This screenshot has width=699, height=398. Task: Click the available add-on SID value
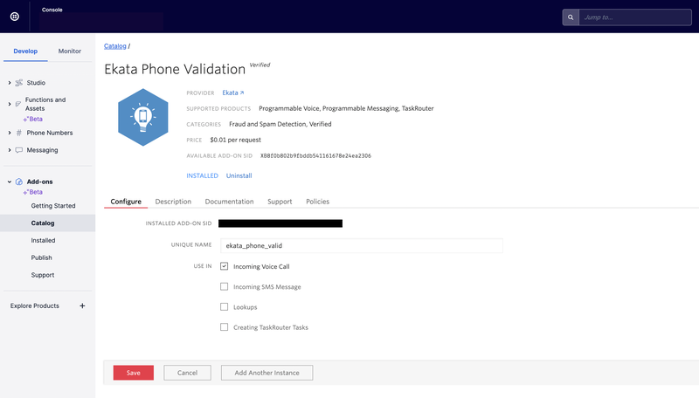[x=315, y=156]
